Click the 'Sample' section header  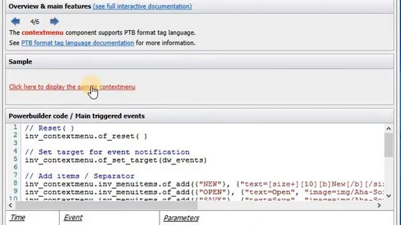(20, 62)
